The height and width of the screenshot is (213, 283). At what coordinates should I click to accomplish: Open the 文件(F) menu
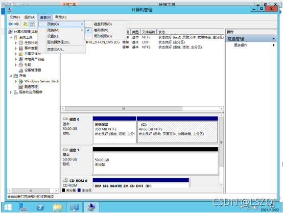pyautogui.click(x=15, y=17)
